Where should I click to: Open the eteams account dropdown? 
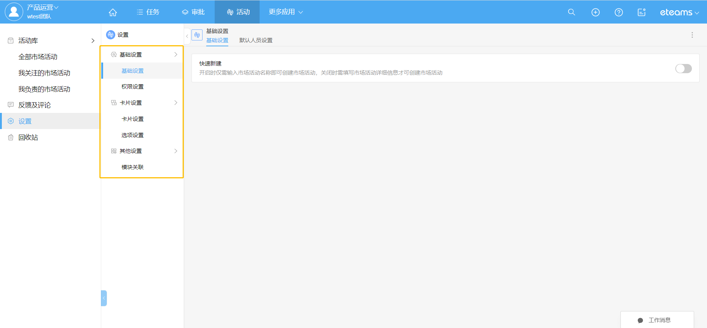[679, 13]
